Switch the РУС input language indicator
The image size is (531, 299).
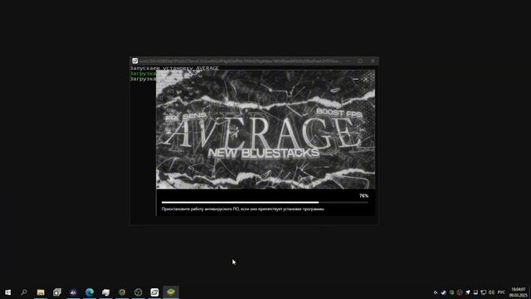click(501, 292)
